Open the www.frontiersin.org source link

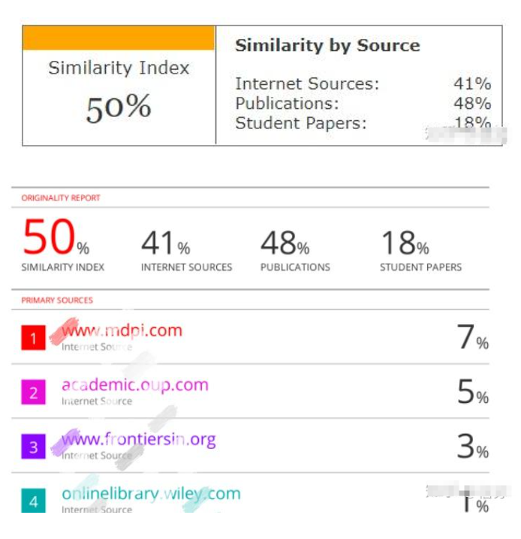[x=139, y=439]
